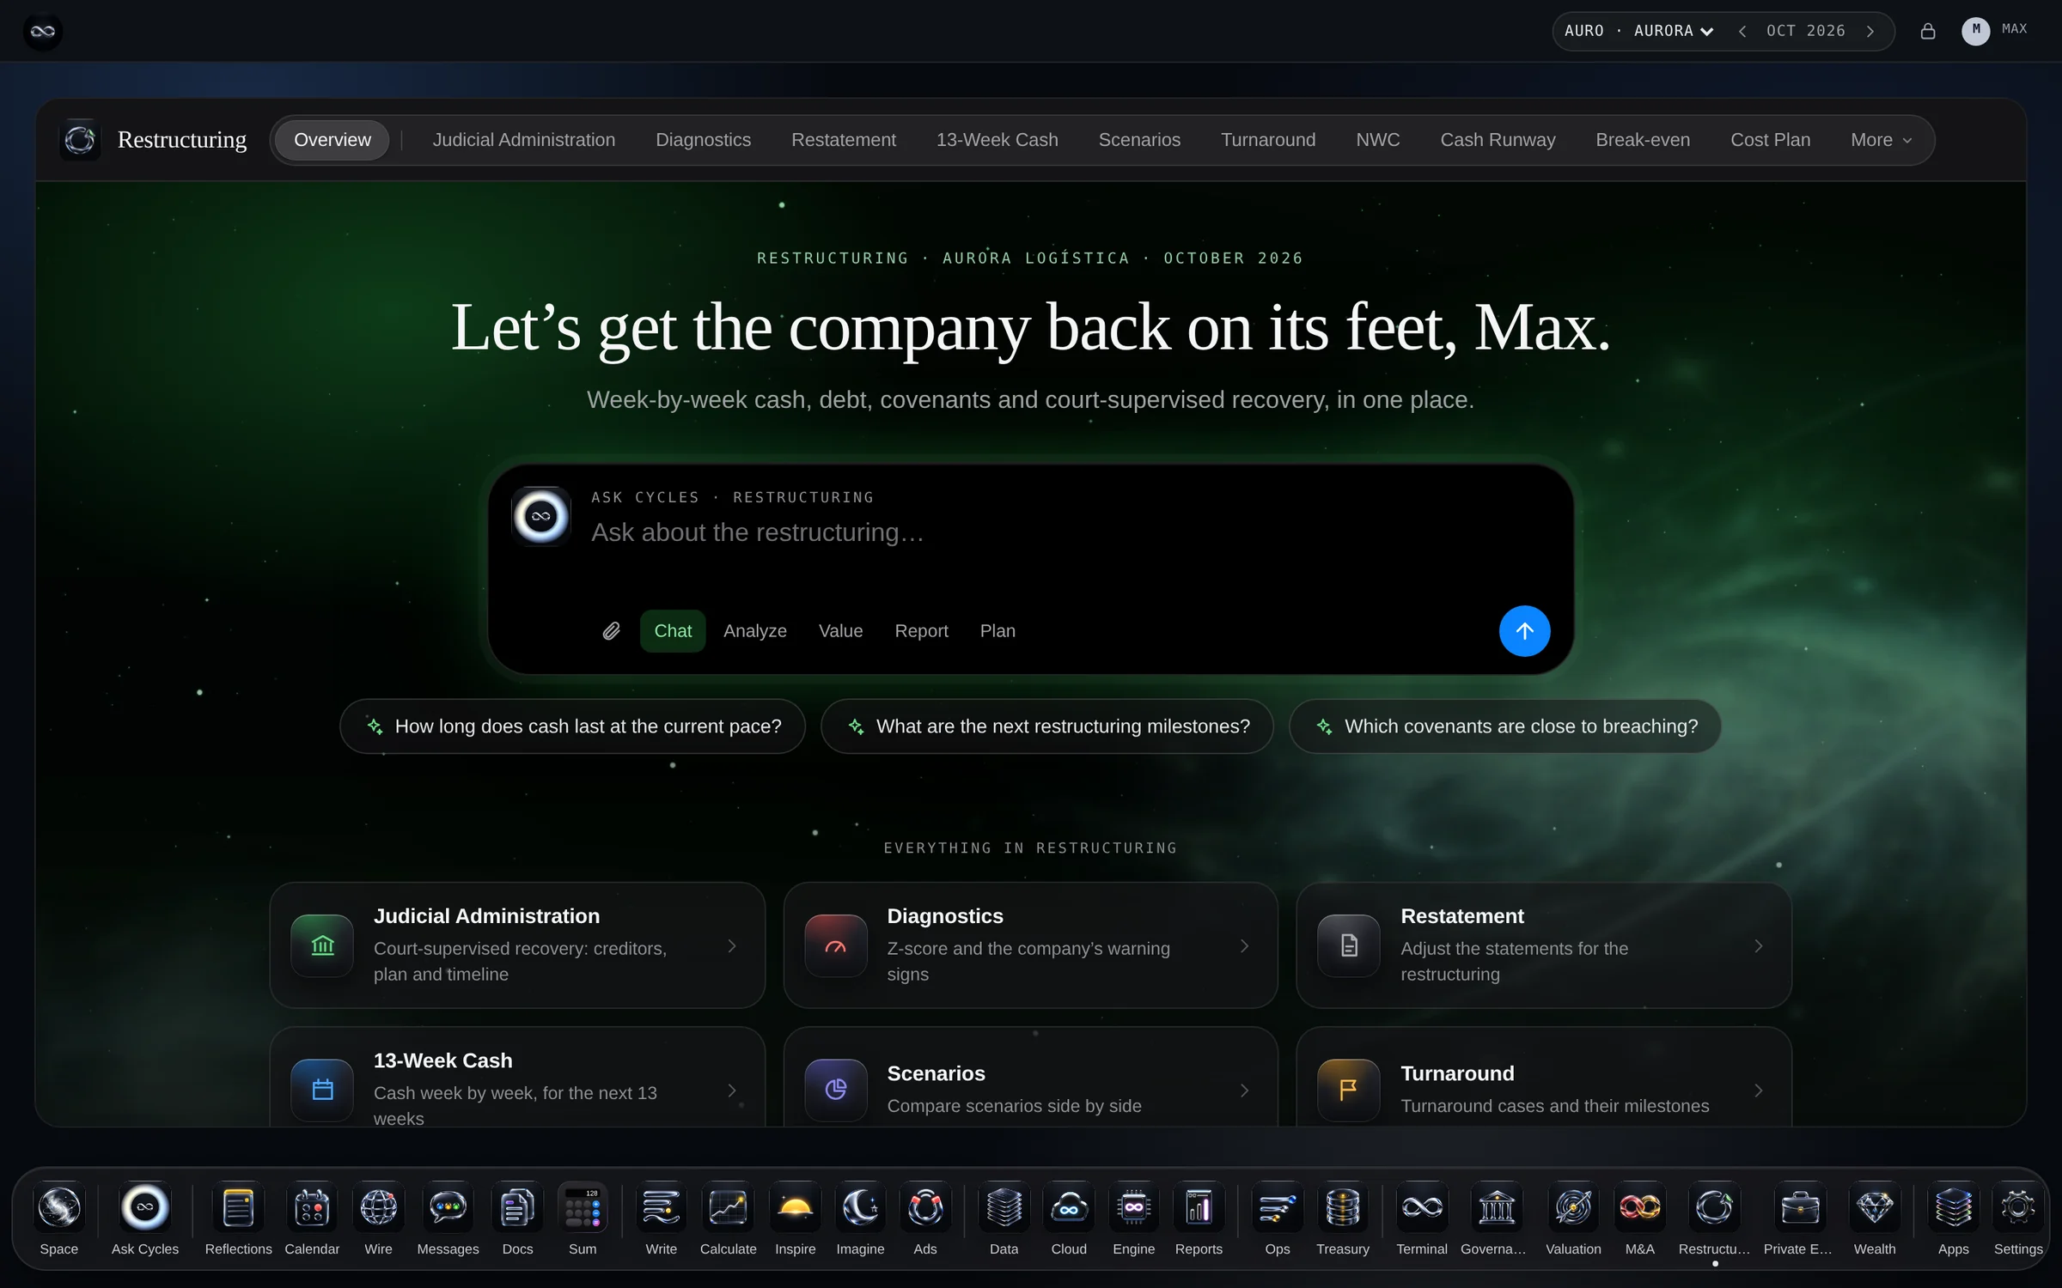2062x1288 pixels.
Task: Ask how long cash lasts at current pace
Action: click(x=572, y=726)
